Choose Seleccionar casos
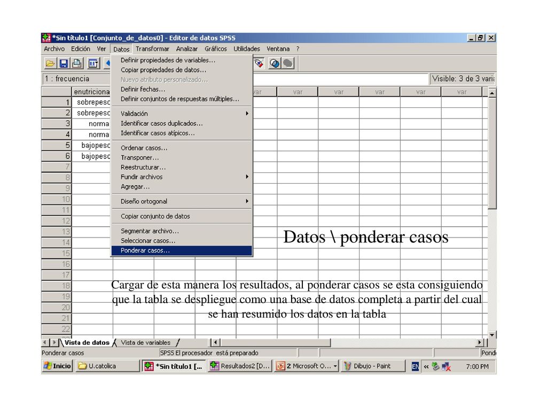This screenshot has width=547, height=410. click(x=182, y=241)
